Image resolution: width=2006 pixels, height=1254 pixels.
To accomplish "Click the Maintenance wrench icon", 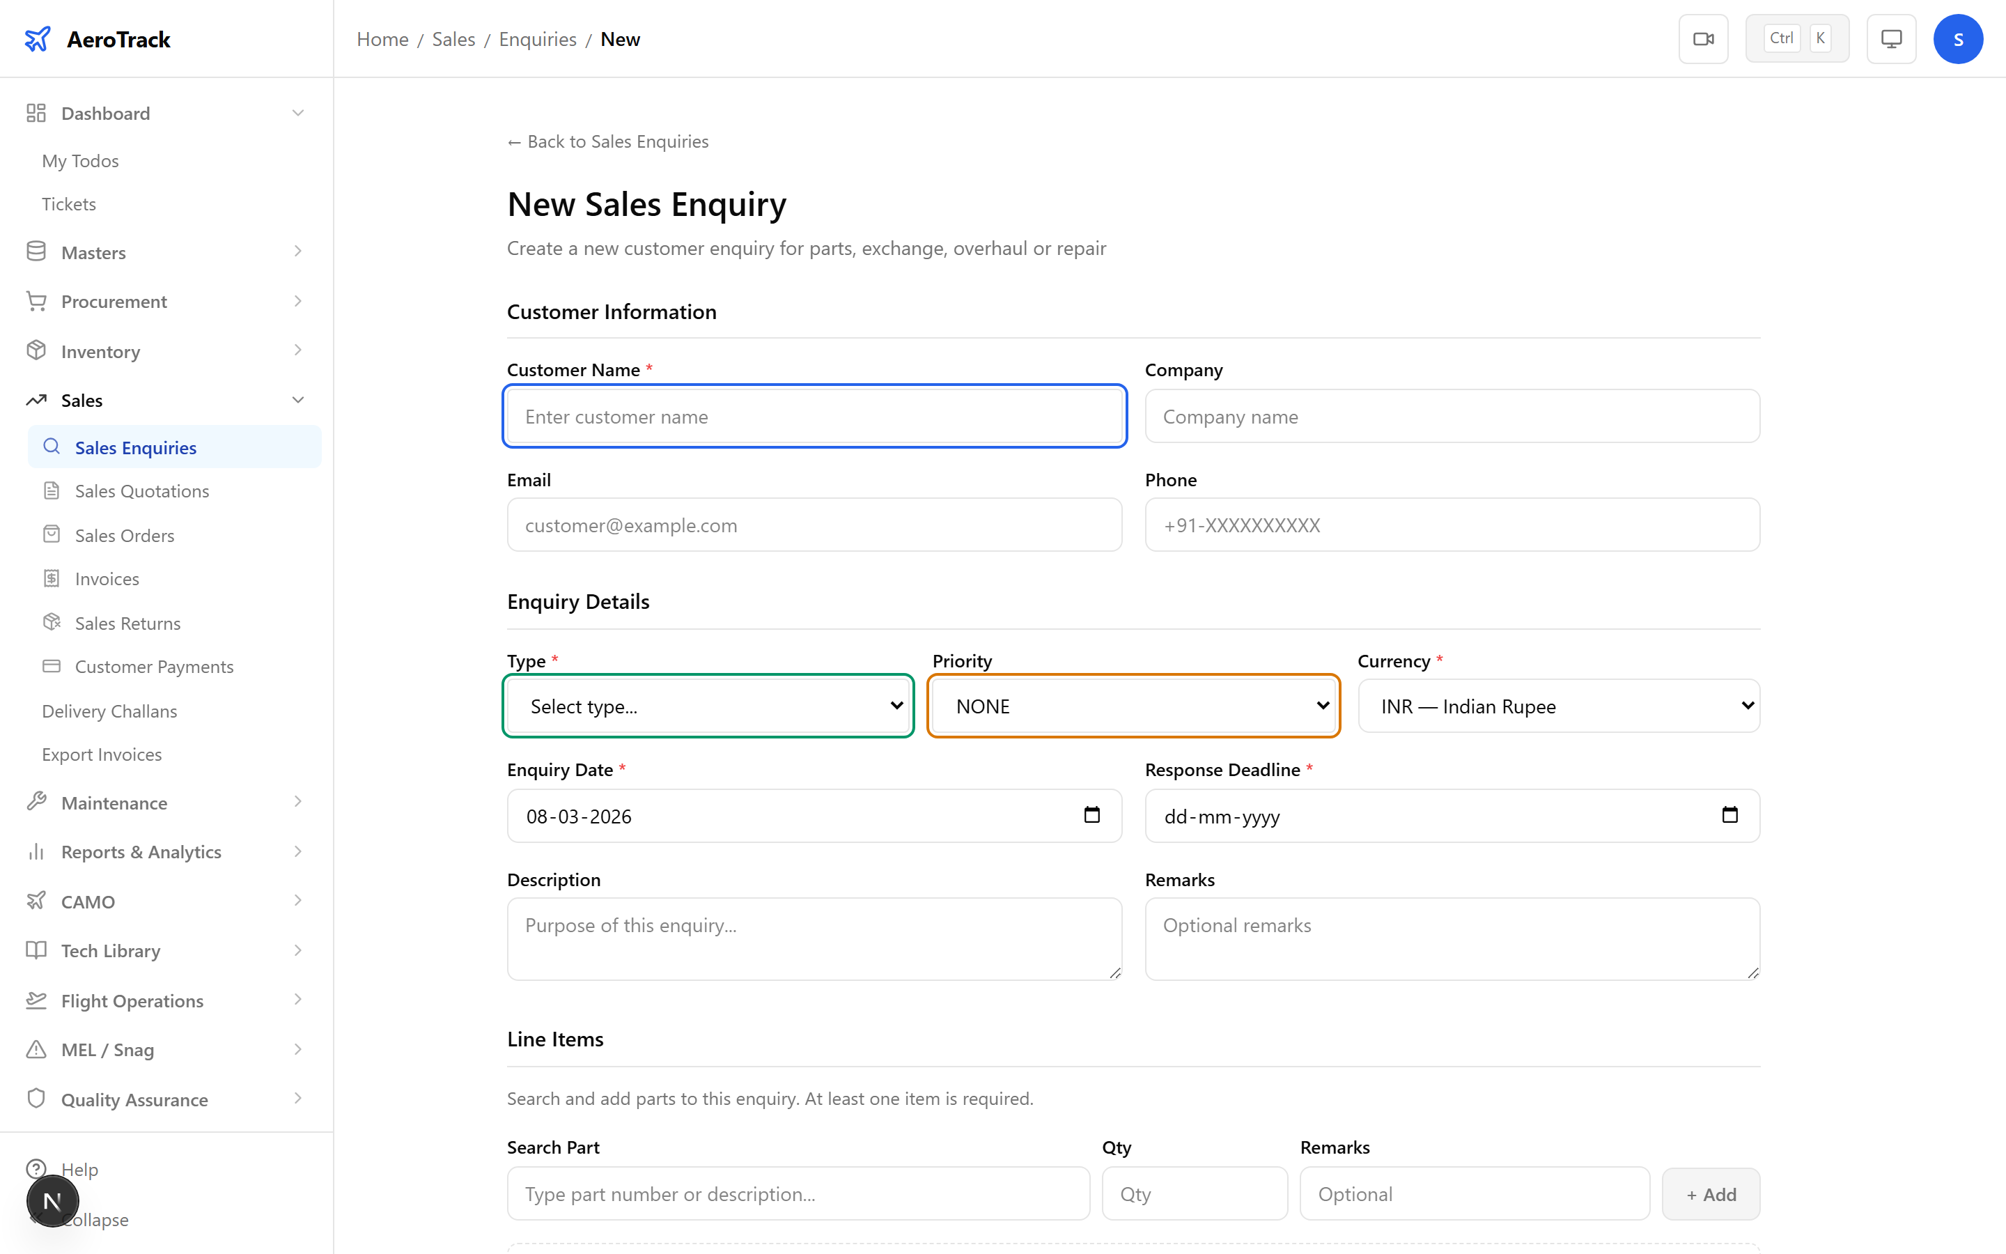I will coord(36,802).
